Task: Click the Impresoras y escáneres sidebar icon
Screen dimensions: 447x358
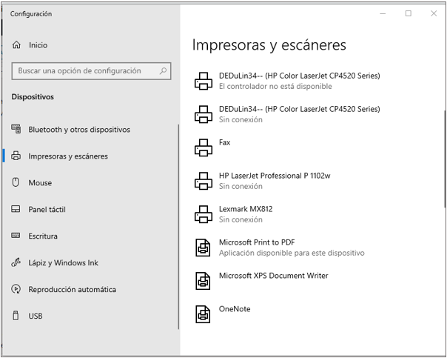Action: (x=16, y=156)
